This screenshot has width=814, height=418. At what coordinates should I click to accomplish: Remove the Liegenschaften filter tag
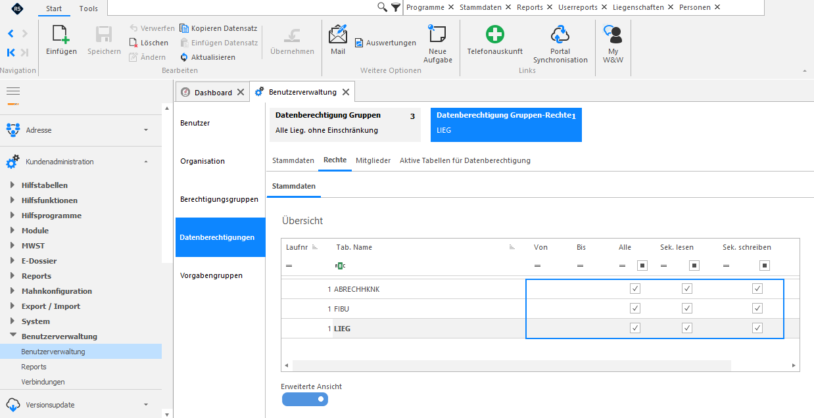point(670,7)
